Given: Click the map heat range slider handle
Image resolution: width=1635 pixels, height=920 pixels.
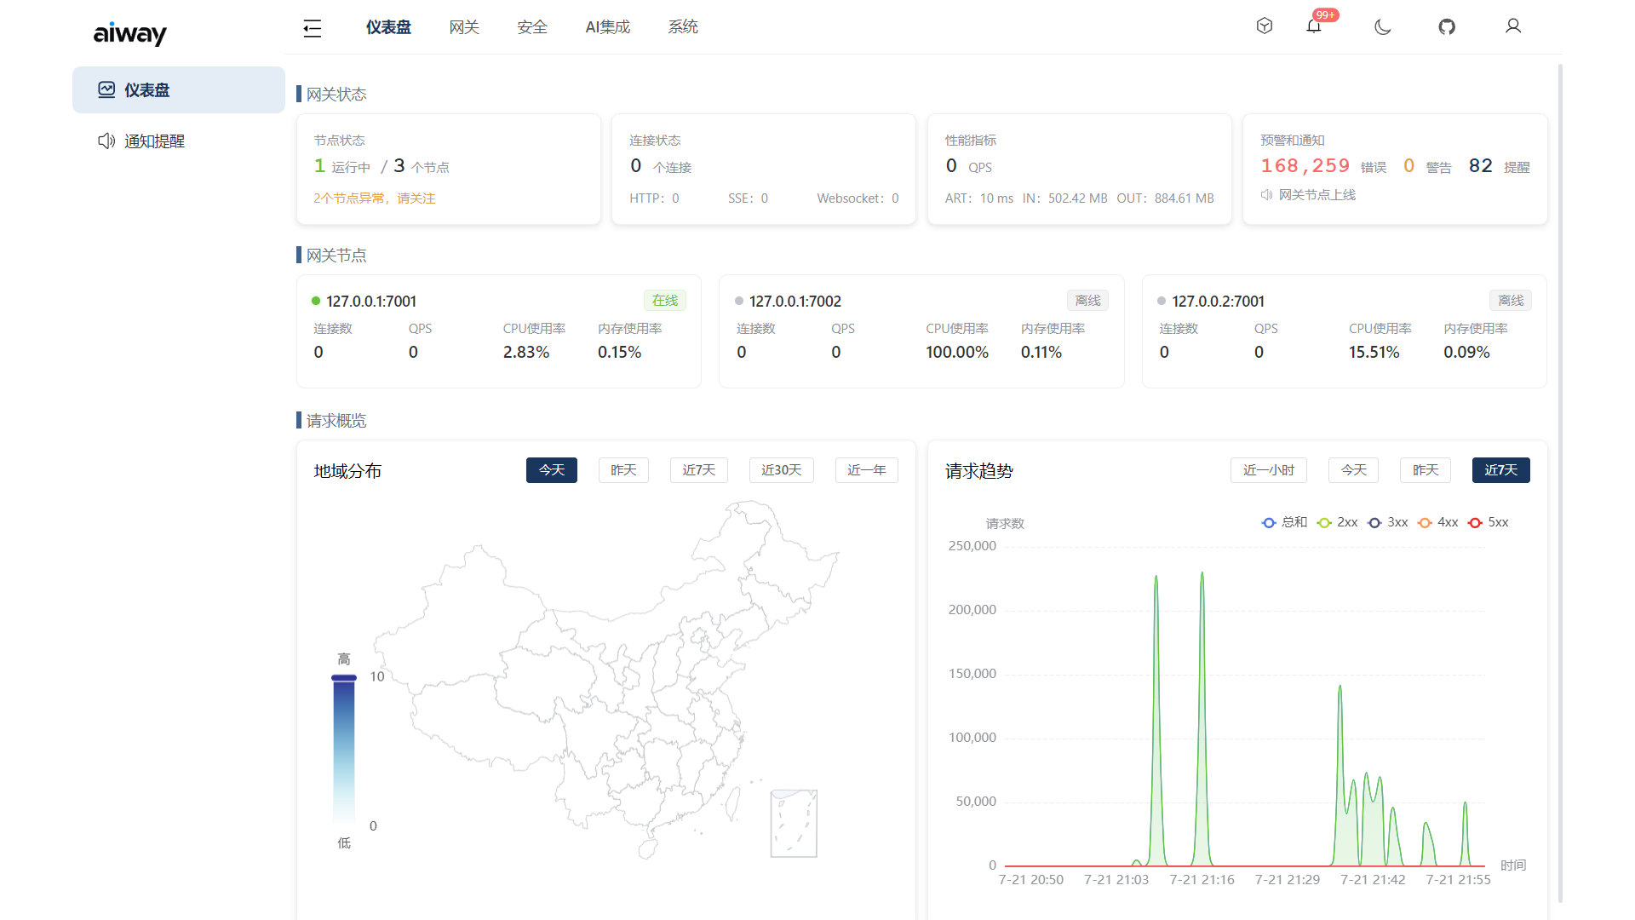Looking at the screenshot, I should [344, 678].
